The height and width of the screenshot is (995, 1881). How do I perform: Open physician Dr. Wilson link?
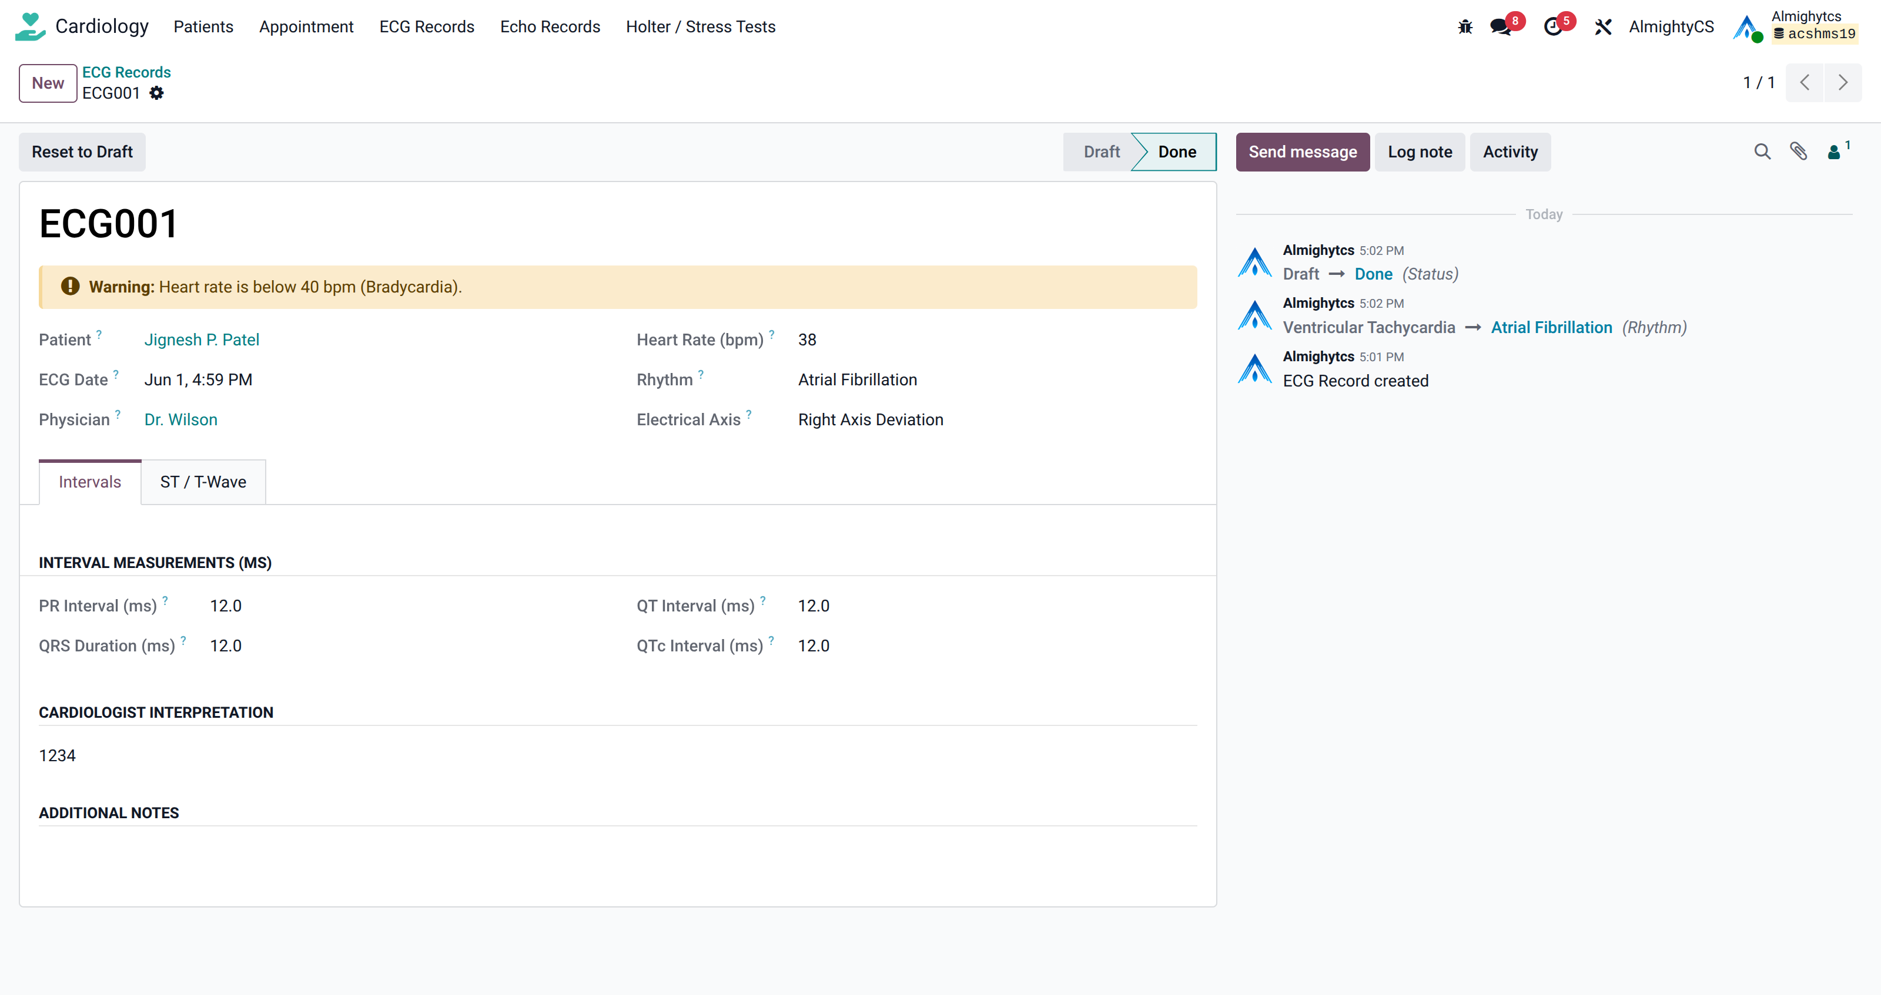(180, 420)
